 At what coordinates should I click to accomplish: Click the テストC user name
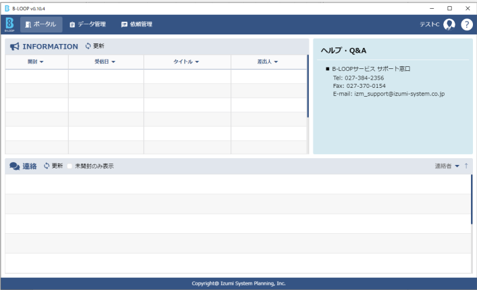tap(429, 24)
